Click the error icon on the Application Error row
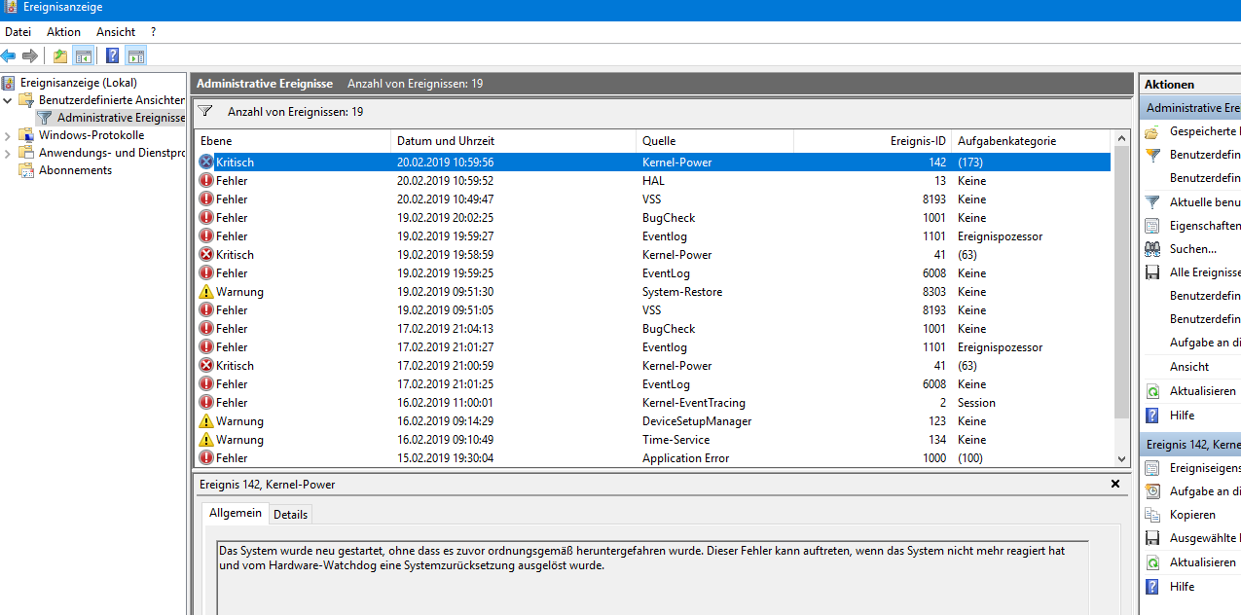This screenshot has height=615, width=1241. (206, 458)
